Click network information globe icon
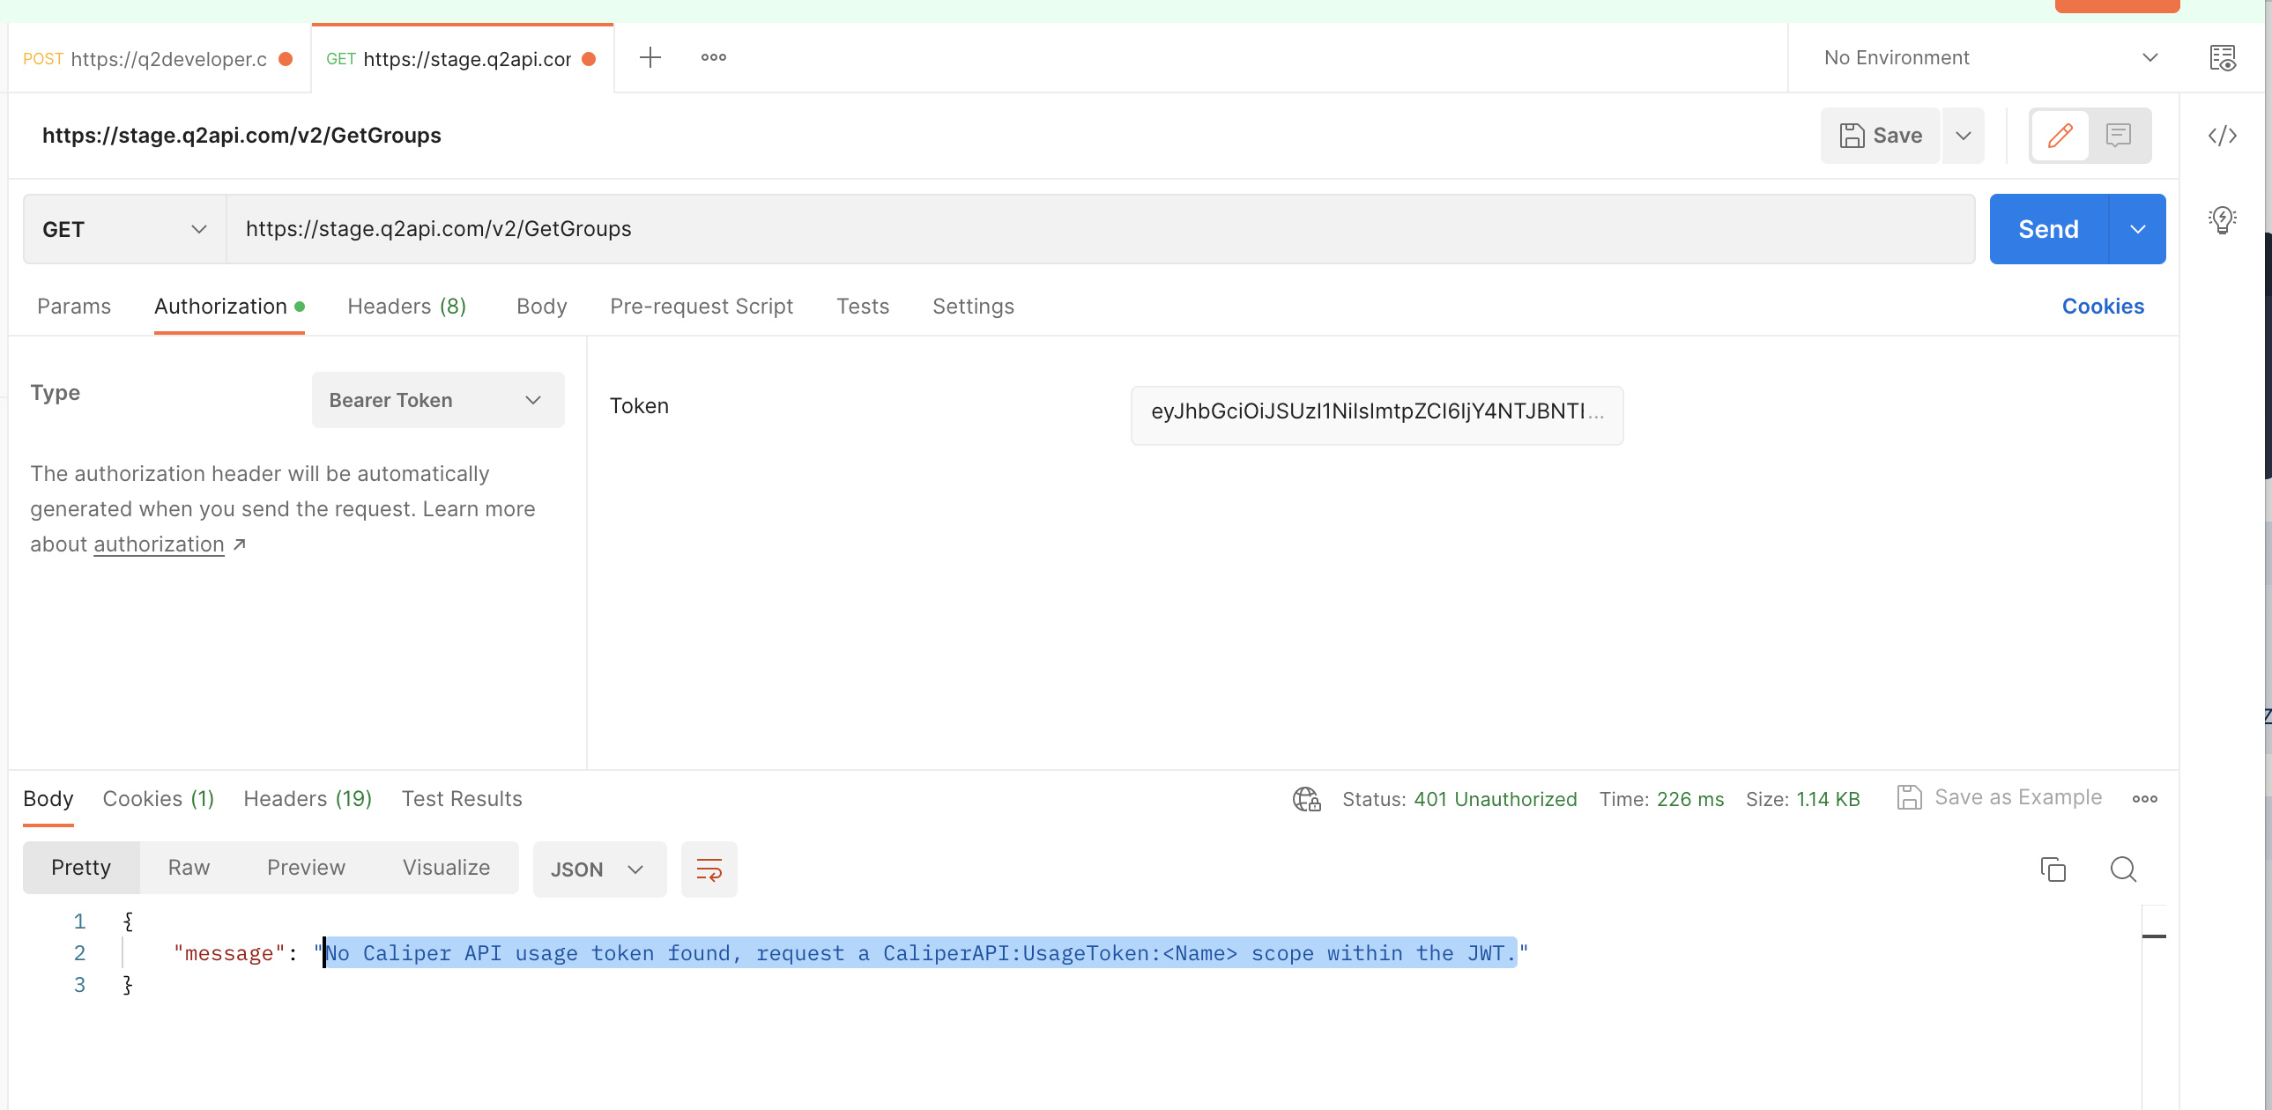The height and width of the screenshot is (1110, 2272). click(1306, 799)
